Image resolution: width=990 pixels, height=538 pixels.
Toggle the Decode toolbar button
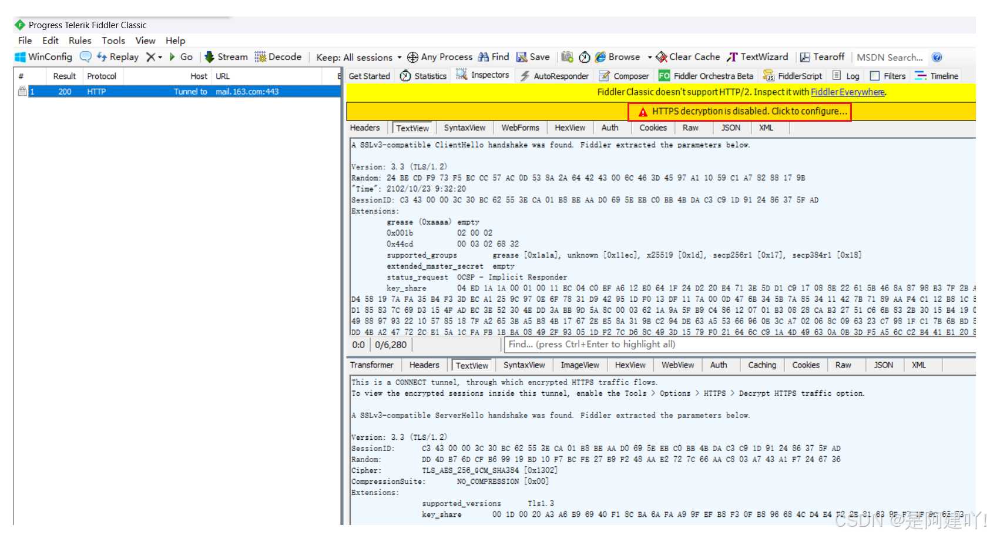coord(278,57)
